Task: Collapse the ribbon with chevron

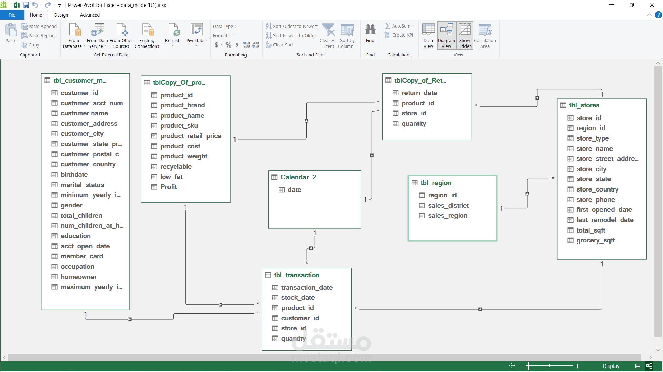Action: pyautogui.click(x=649, y=15)
